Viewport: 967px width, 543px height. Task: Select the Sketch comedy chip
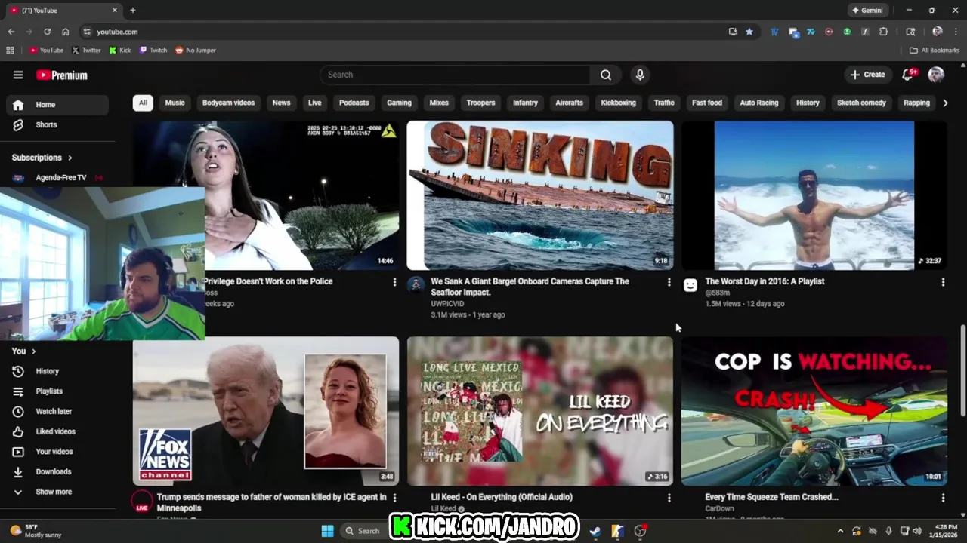coord(861,103)
